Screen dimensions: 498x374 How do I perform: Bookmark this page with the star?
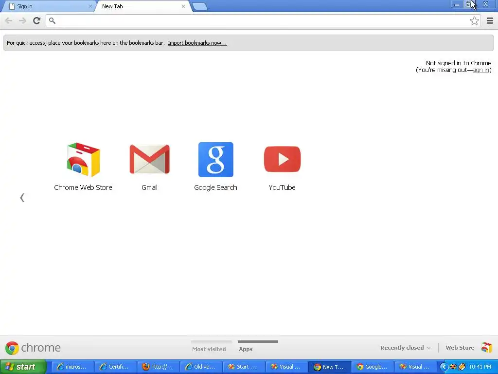pos(474,20)
